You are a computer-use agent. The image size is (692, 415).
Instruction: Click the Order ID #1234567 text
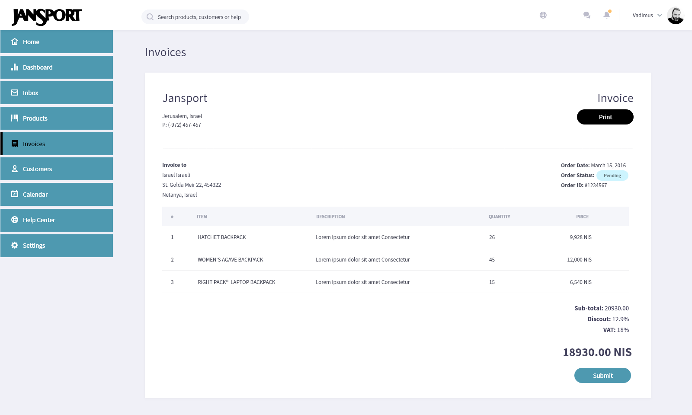point(584,185)
